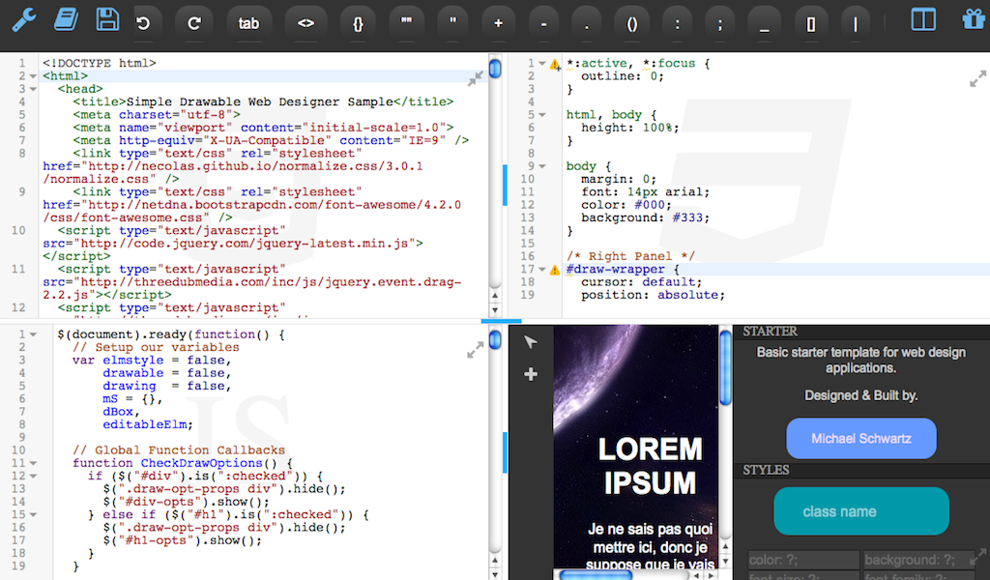Image resolution: width=990 pixels, height=580 pixels.
Task: Select the arrow cursor tool beside the preview
Action: [x=530, y=341]
